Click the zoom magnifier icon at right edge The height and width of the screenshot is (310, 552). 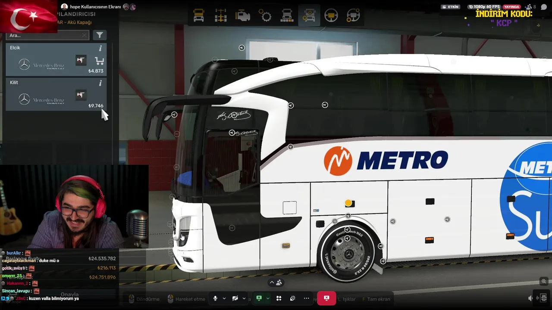tap(544, 282)
